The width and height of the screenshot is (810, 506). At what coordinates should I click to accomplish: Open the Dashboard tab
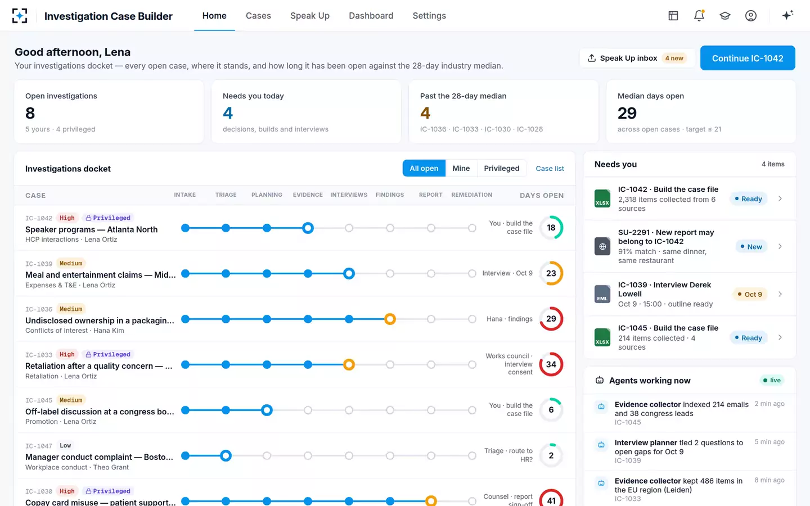point(371,16)
